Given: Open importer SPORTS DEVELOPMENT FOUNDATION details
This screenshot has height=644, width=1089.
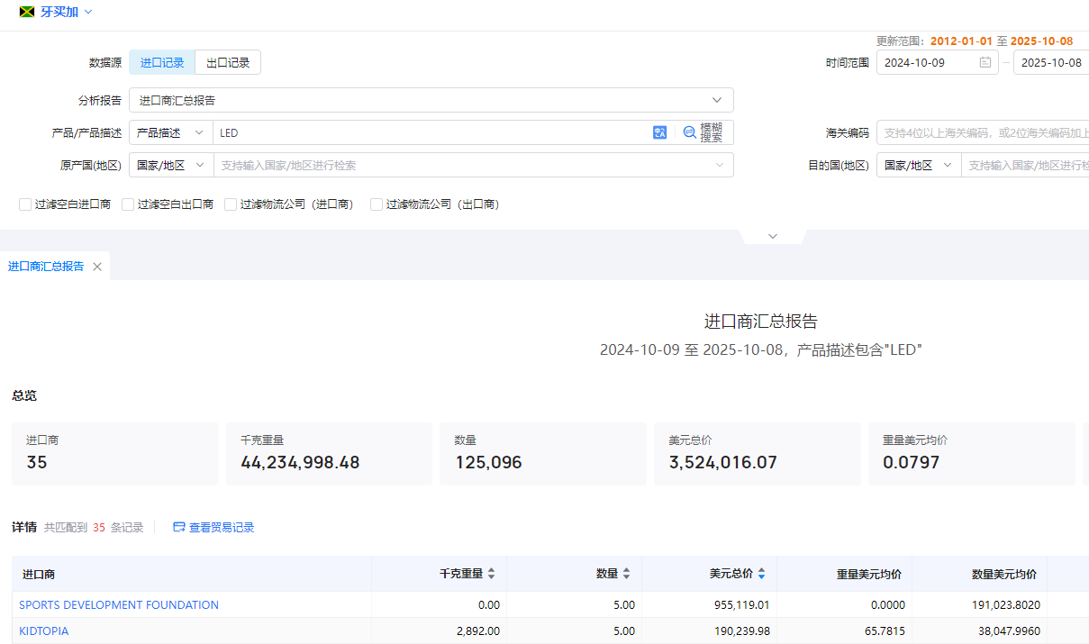Looking at the screenshot, I should pyautogui.click(x=118, y=604).
